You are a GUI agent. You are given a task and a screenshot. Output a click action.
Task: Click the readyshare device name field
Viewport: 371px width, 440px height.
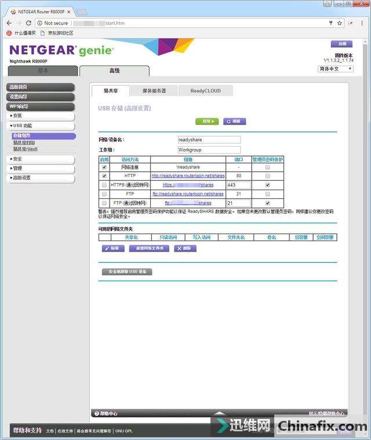click(x=209, y=140)
